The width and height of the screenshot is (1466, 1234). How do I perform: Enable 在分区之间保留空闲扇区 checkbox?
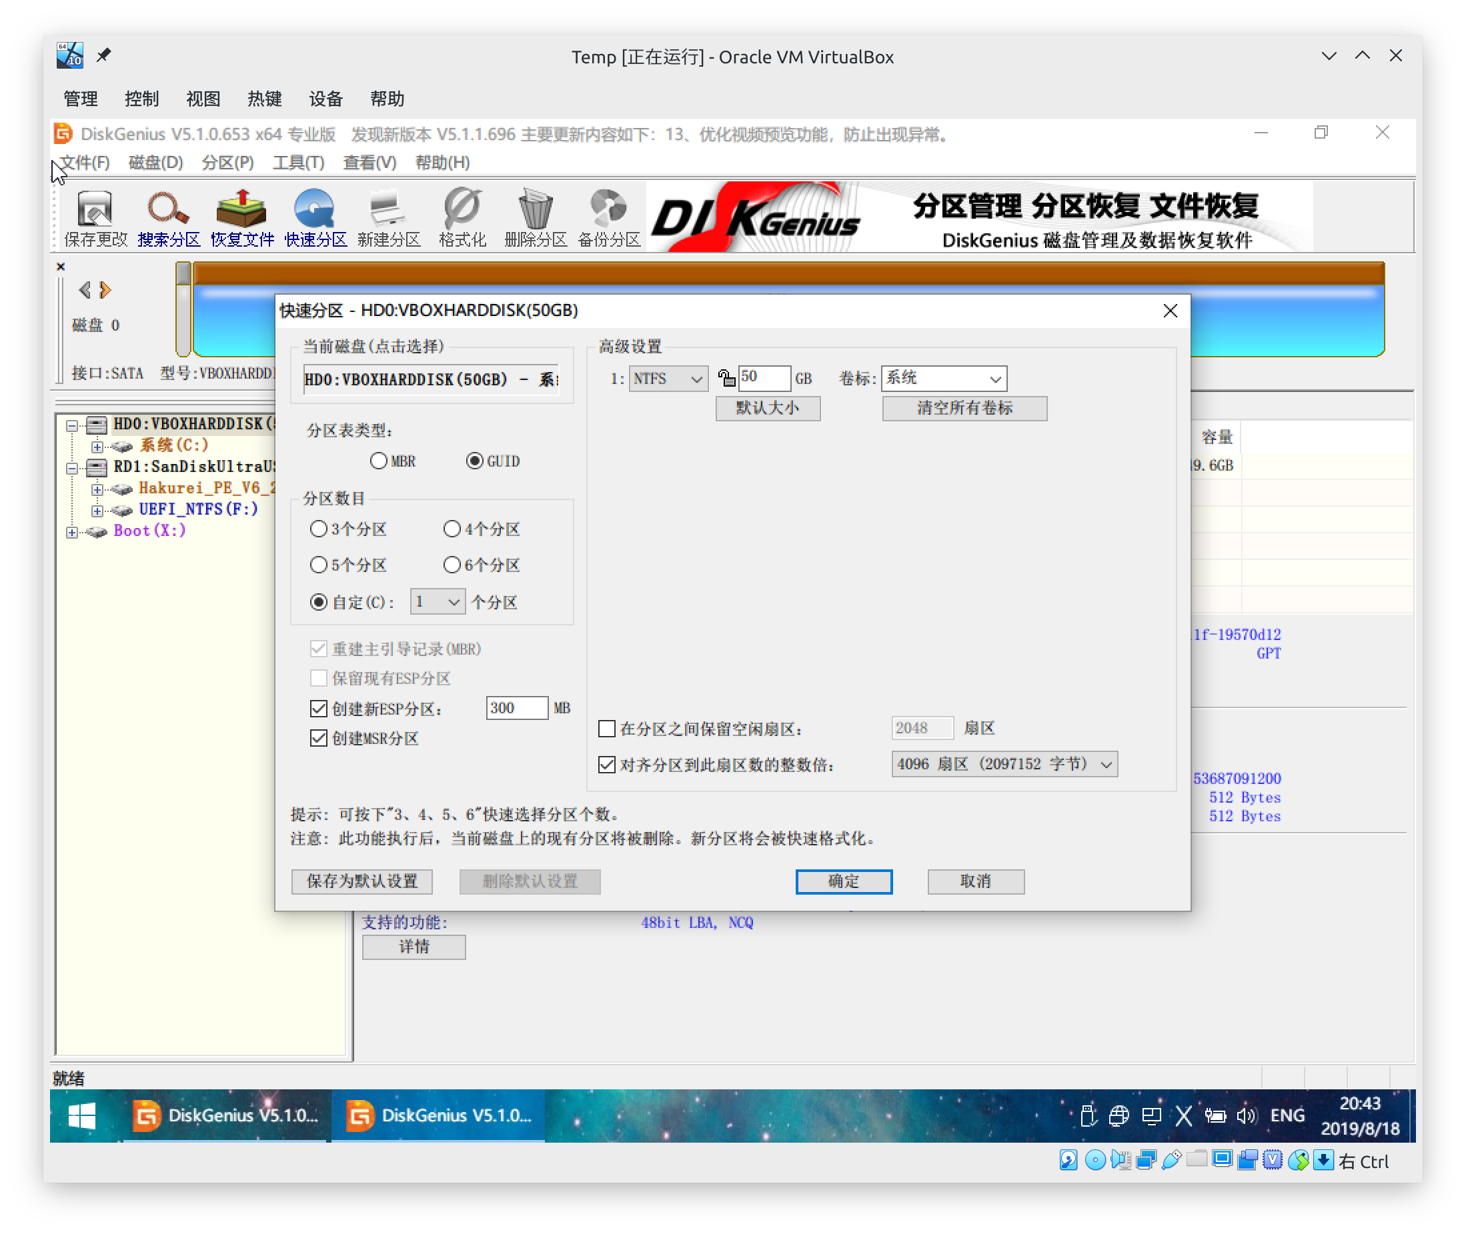point(607,729)
